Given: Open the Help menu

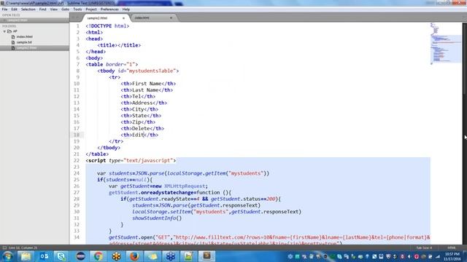Looking at the screenshot, I should pos(126,9).
